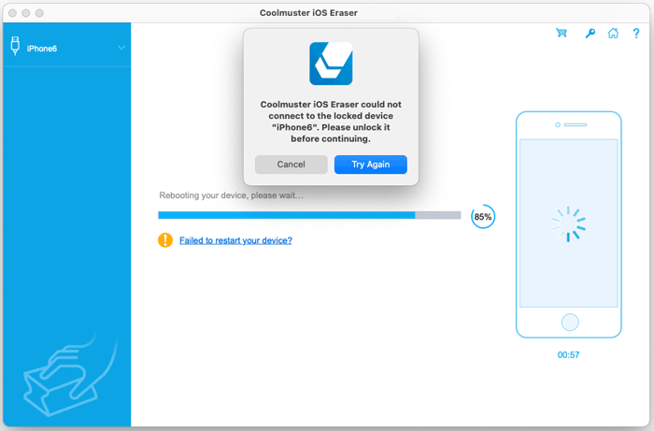Image resolution: width=654 pixels, height=431 pixels.
Task: Click the blue reboot progress bar
Action: click(x=286, y=215)
